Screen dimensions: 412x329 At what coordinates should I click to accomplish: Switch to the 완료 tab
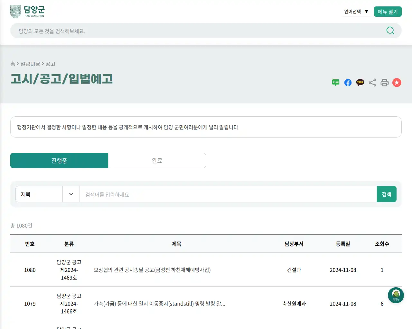pos(157,160)
